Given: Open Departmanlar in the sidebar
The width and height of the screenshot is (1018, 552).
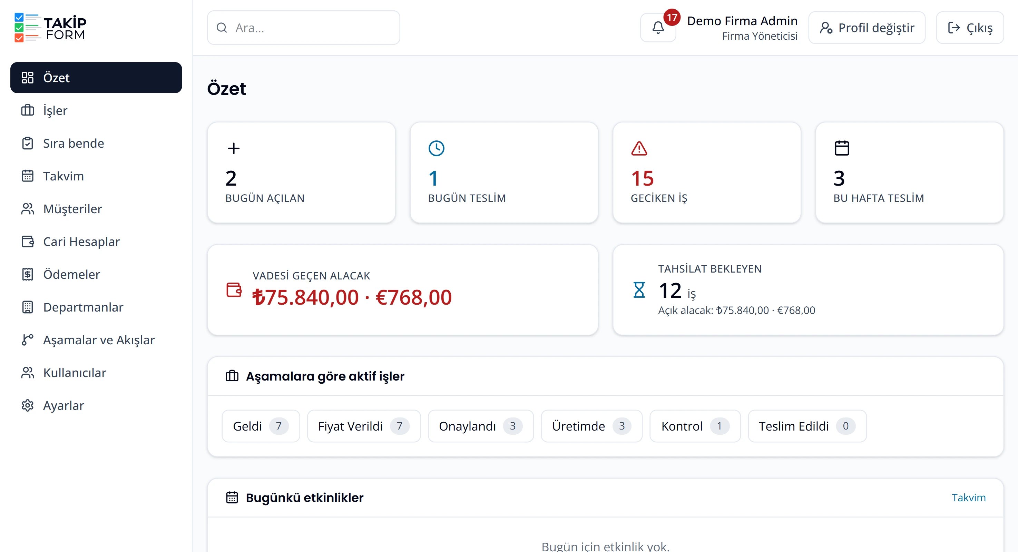Looking at the screenshot, I should [96, 307].
